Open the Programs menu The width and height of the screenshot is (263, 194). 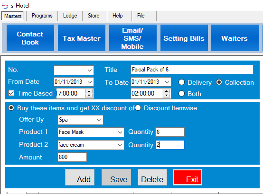42,16
